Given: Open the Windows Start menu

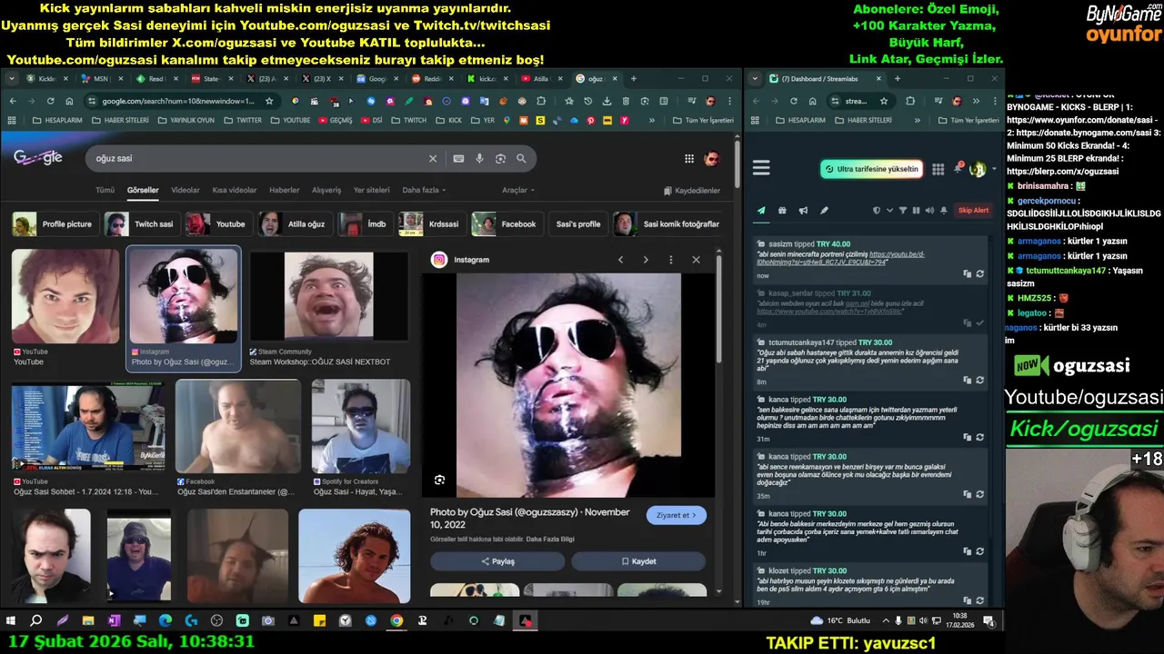Looking at the screenshot, I should [x=11, y=620].
